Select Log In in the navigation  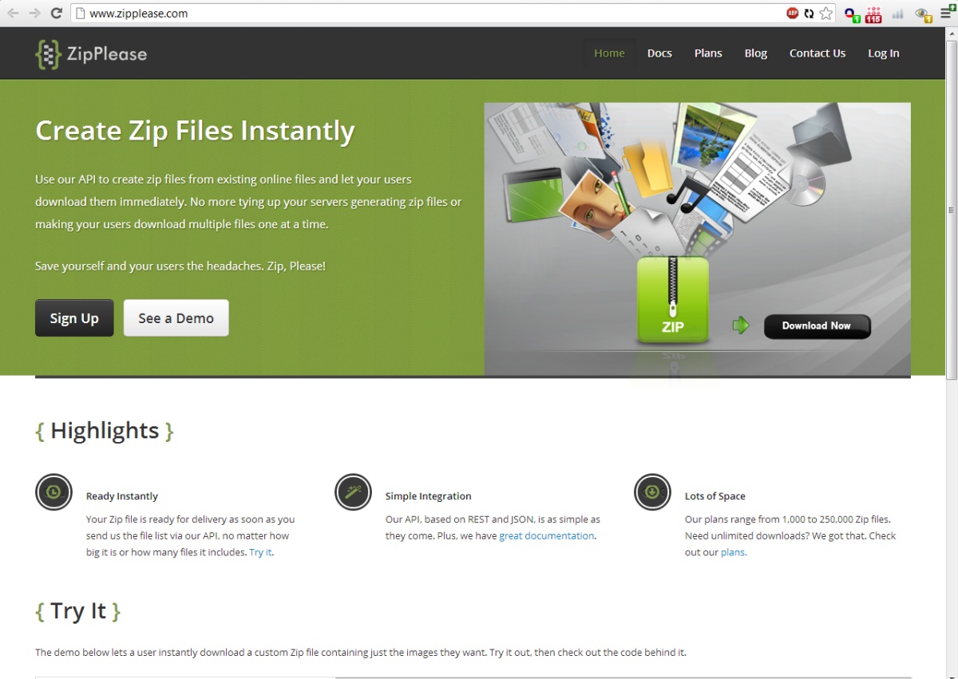884,53
